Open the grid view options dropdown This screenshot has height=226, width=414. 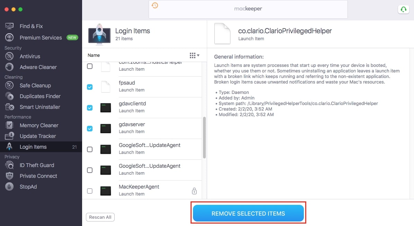[x=195, y=55]
